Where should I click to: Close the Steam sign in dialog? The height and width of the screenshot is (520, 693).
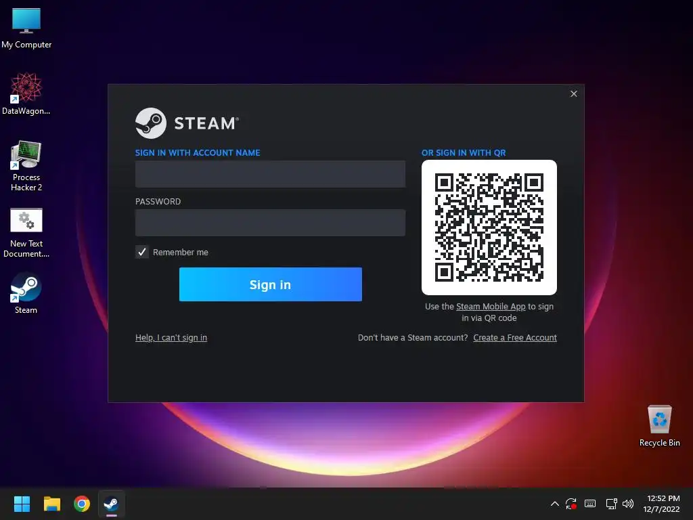click(x=574, y=93)
